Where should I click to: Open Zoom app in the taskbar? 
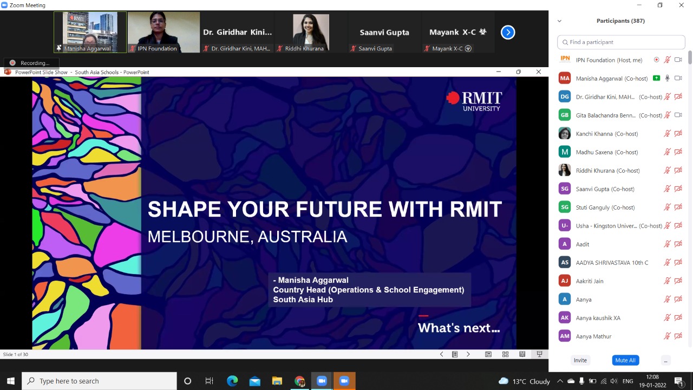[322, 381]
